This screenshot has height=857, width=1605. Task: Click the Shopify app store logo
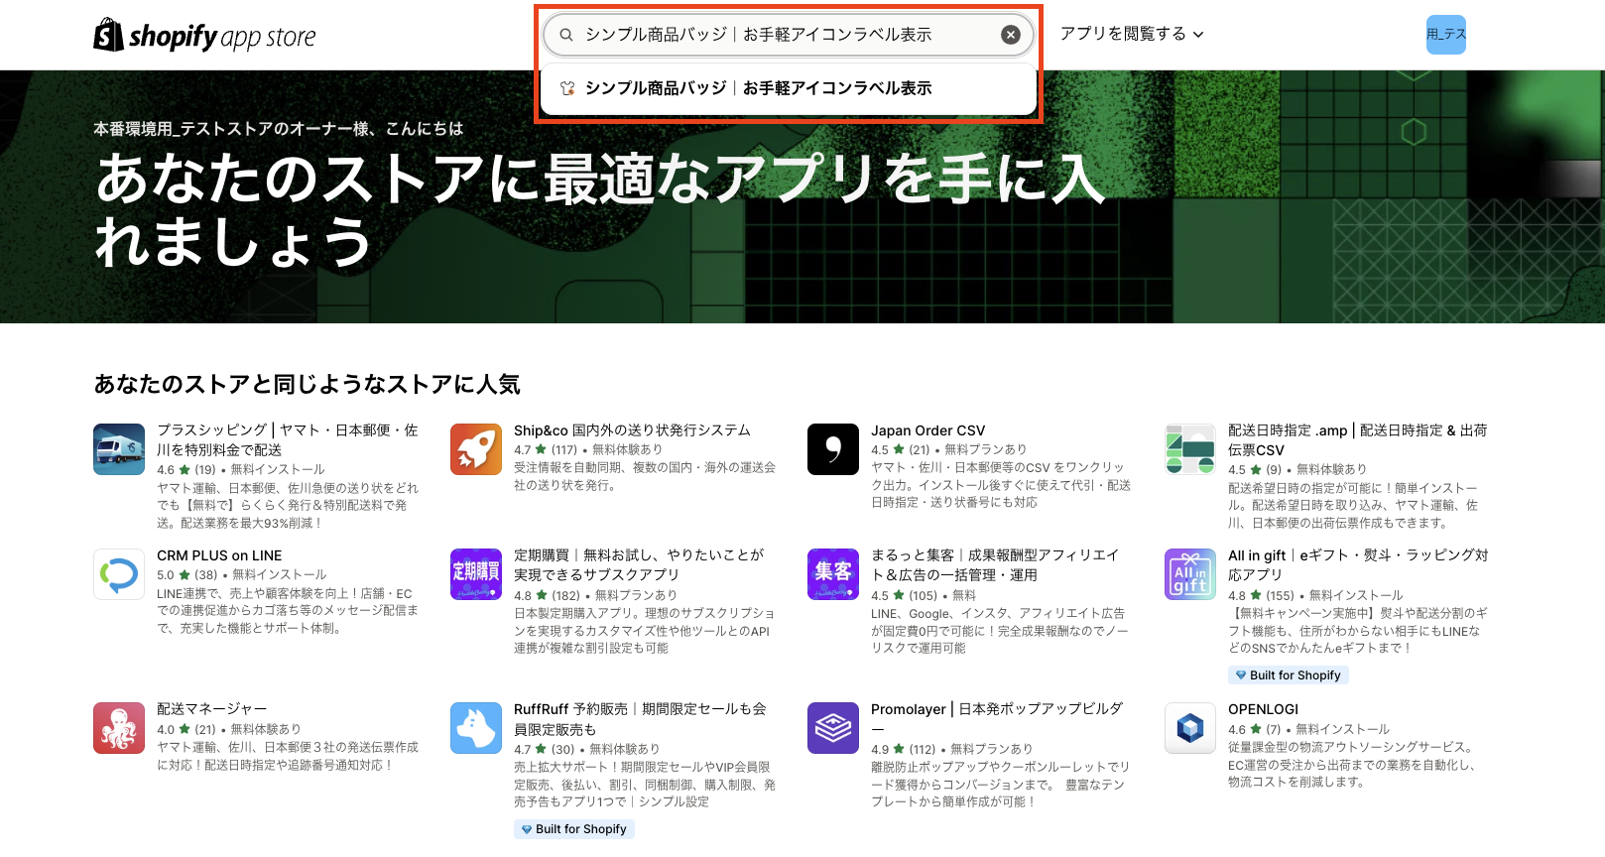(204, 36)
